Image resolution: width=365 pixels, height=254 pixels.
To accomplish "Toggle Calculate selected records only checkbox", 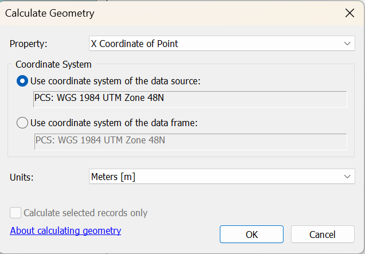I will click(15, 213).
